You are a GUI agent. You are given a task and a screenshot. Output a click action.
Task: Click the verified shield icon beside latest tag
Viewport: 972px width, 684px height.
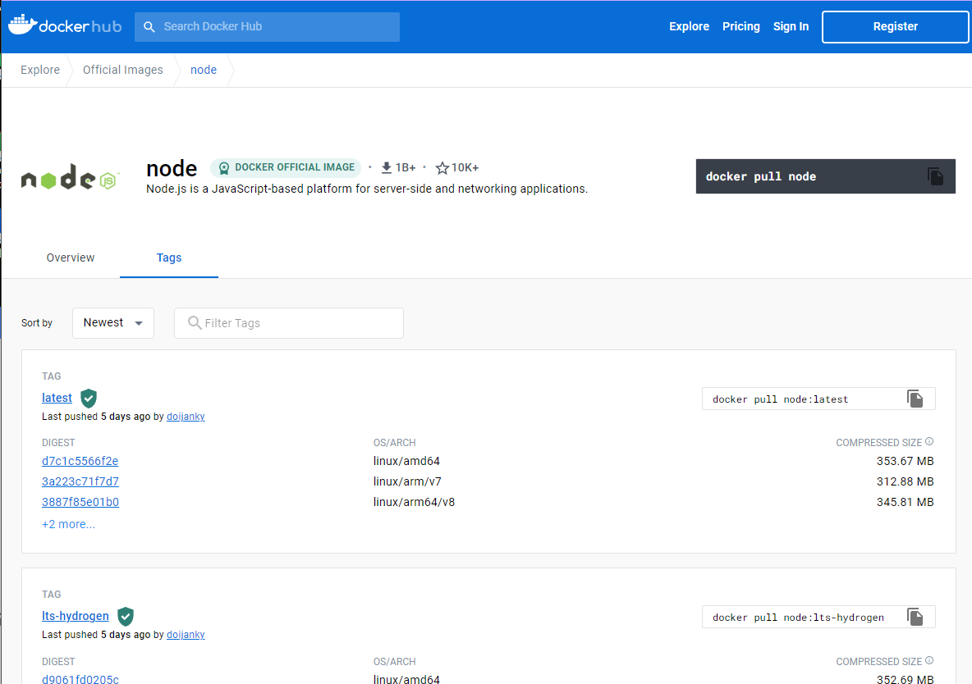[x=89, y=398]
